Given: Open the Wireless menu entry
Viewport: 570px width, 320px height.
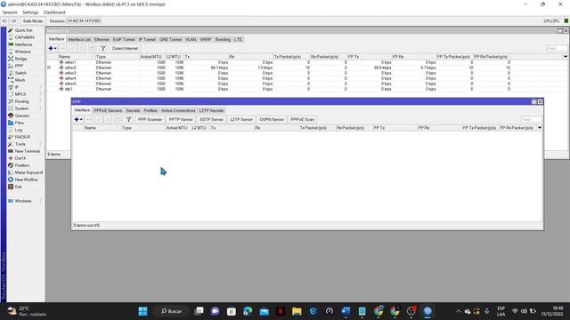Looking at the screenshot, I should point(22,52).
